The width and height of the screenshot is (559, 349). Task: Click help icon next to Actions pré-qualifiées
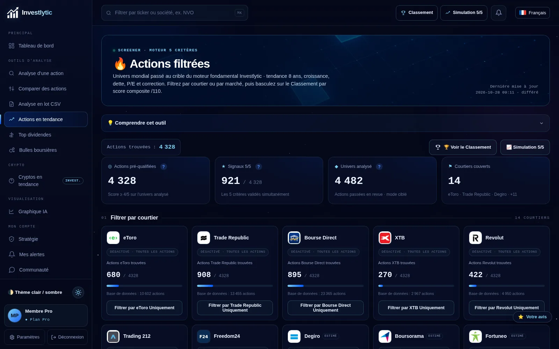pos(164,167)
